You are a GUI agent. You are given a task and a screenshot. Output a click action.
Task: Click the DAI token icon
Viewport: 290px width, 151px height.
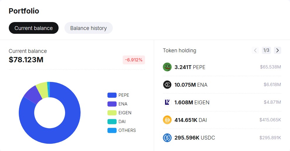click(167, 120)
